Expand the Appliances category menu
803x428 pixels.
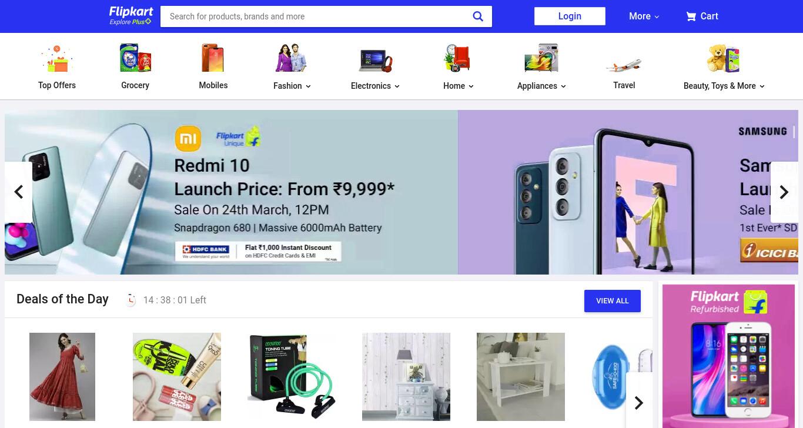pos(541,86)
